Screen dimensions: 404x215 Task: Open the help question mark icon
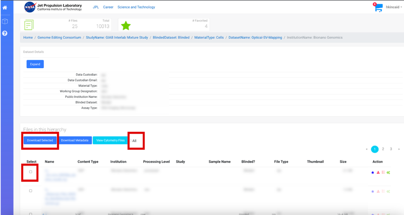(x=5, y=33)
